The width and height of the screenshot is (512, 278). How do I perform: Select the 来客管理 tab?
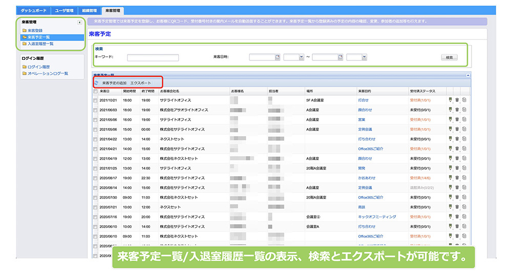(113, 10)
